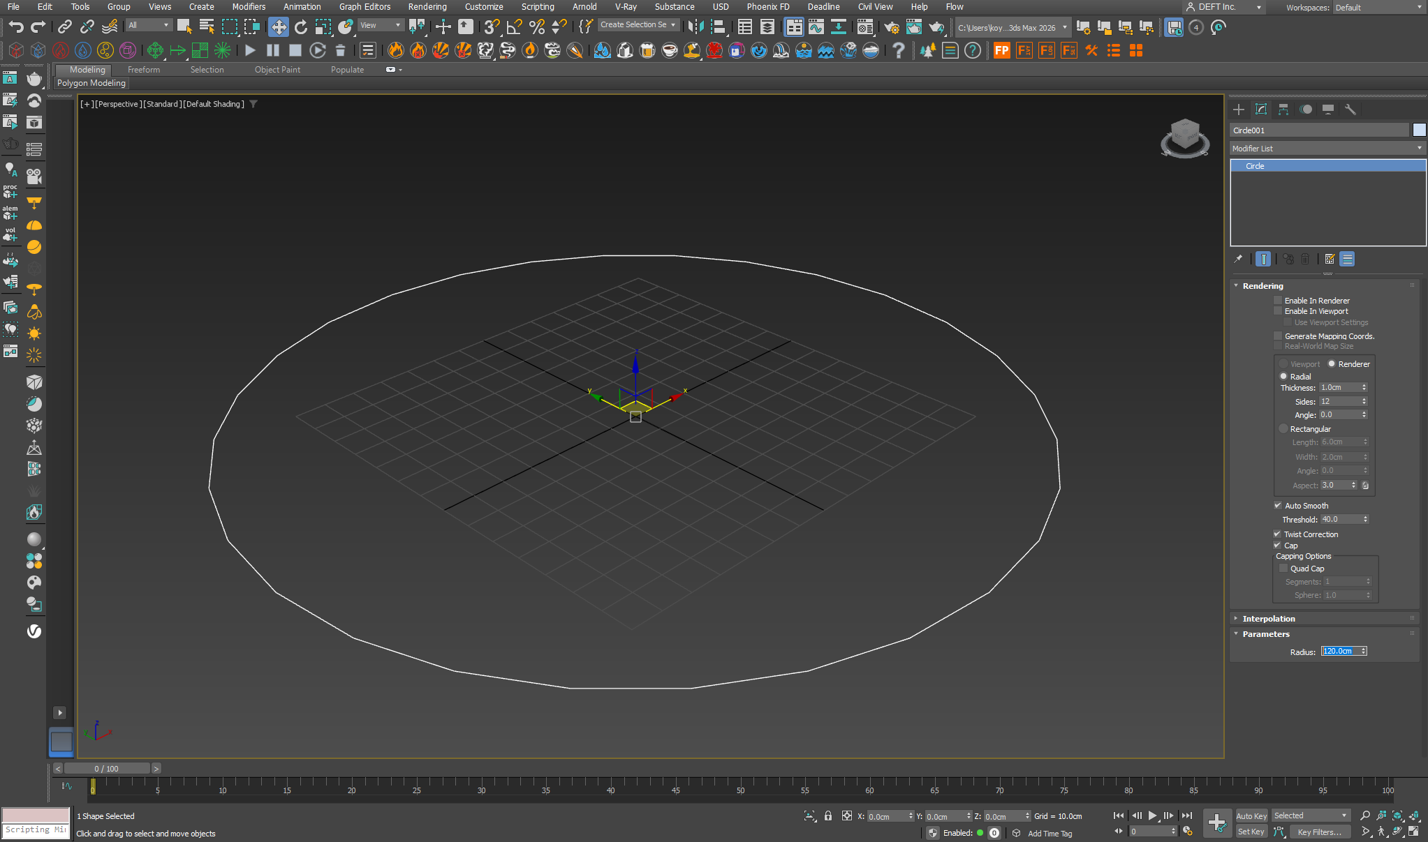Enable the Enable In Viewport checkbox
The height and width of the screenshot is (842, 1428).
(x=1278, y=311)
